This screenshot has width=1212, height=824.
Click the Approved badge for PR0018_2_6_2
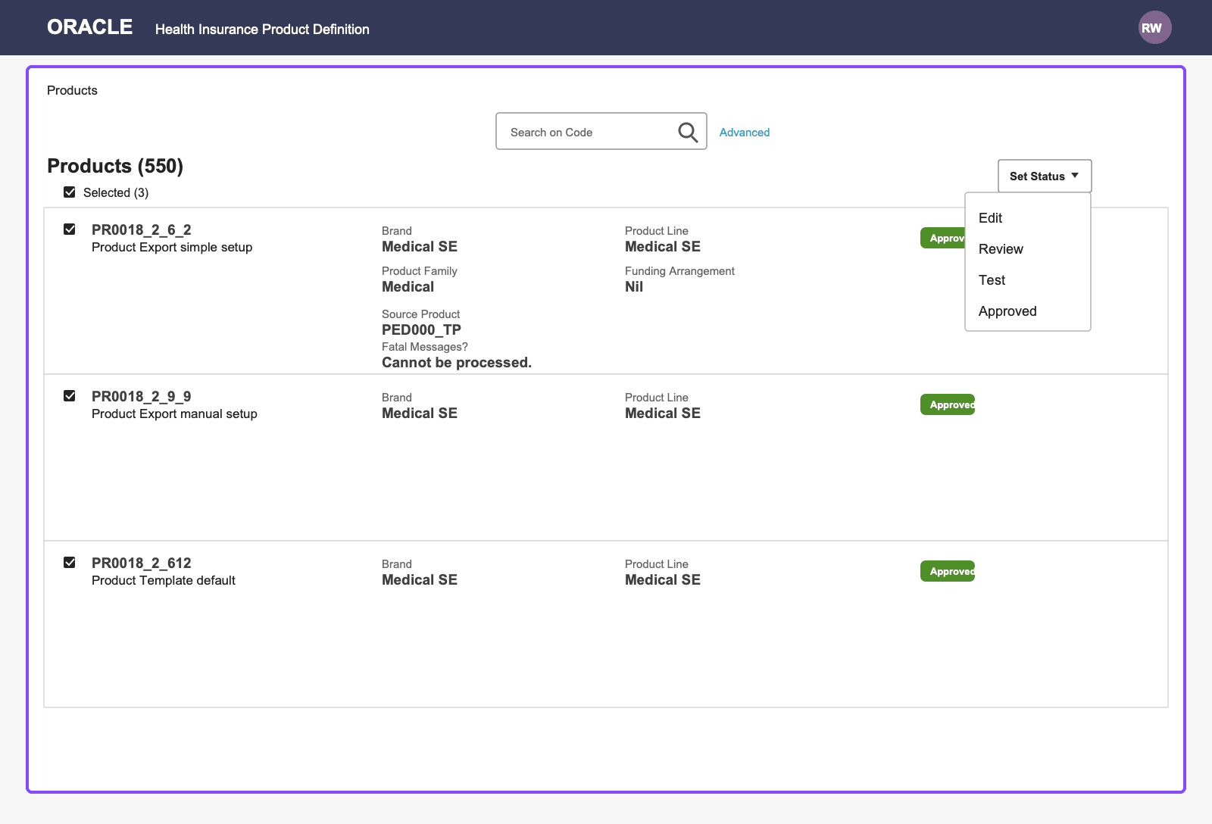942,238
